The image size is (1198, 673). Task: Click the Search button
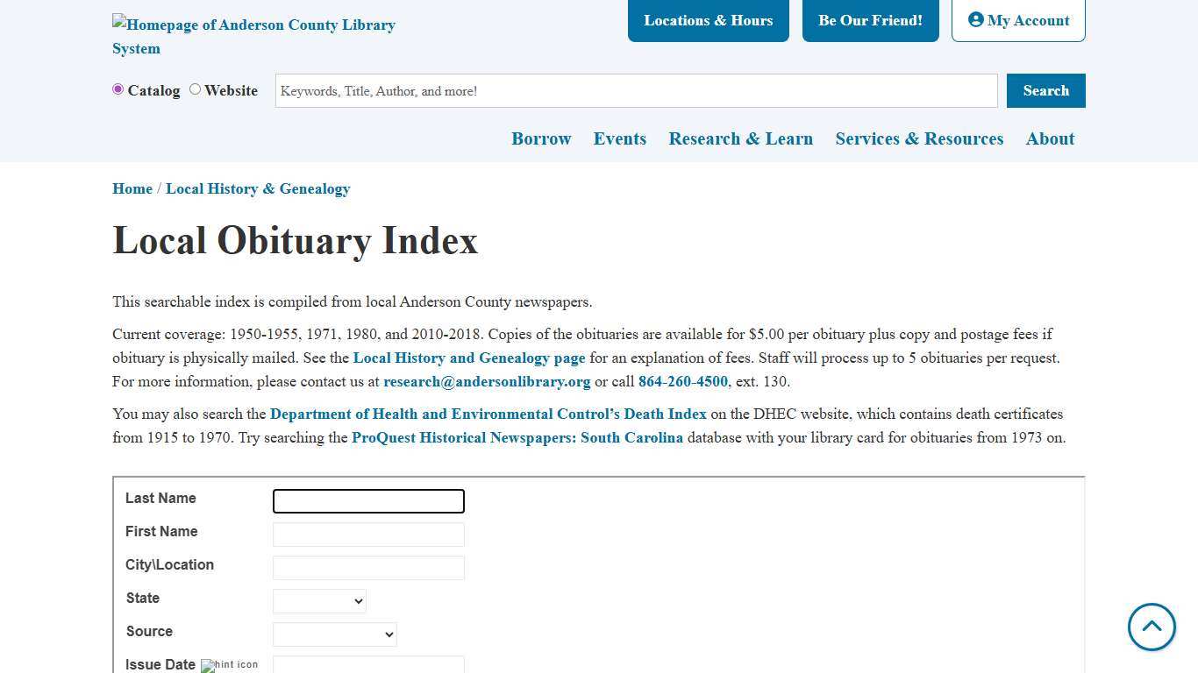pyautogui.click(x=1045, y=90)
